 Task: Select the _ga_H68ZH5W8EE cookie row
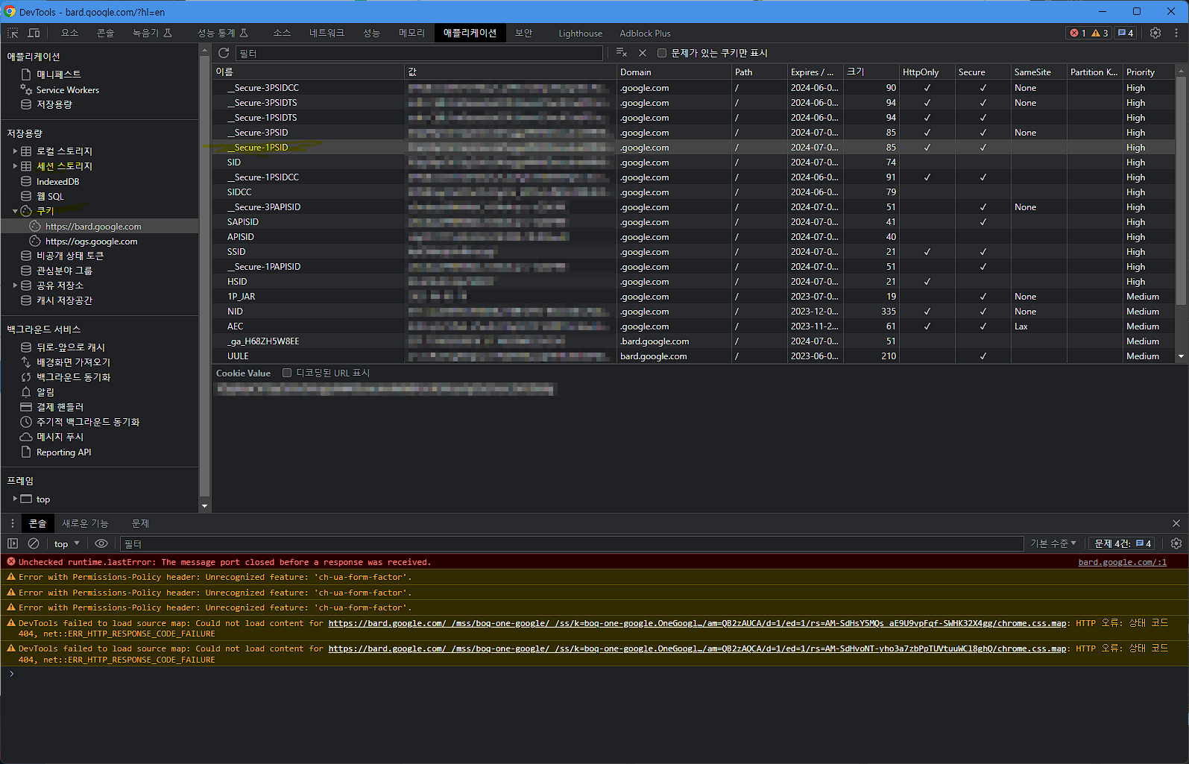click(x=693, y=341)
